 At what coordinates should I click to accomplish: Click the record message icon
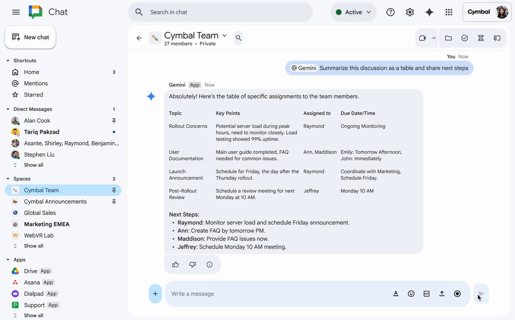(457, 294)
